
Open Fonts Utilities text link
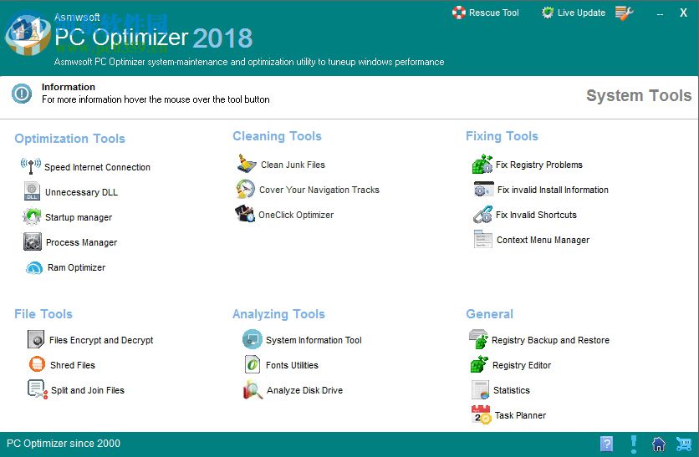pyautogui.click(x=292, y=365)
